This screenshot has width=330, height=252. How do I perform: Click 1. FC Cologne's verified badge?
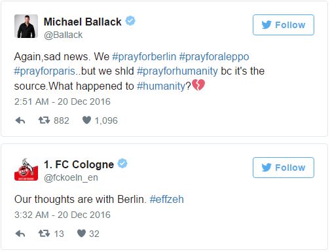[122, 164]
